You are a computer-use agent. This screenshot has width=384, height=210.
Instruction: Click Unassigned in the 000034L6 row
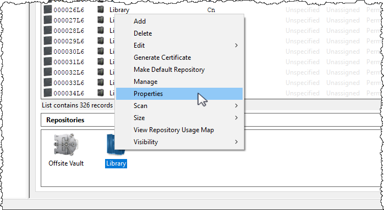(x=343, y=93)
